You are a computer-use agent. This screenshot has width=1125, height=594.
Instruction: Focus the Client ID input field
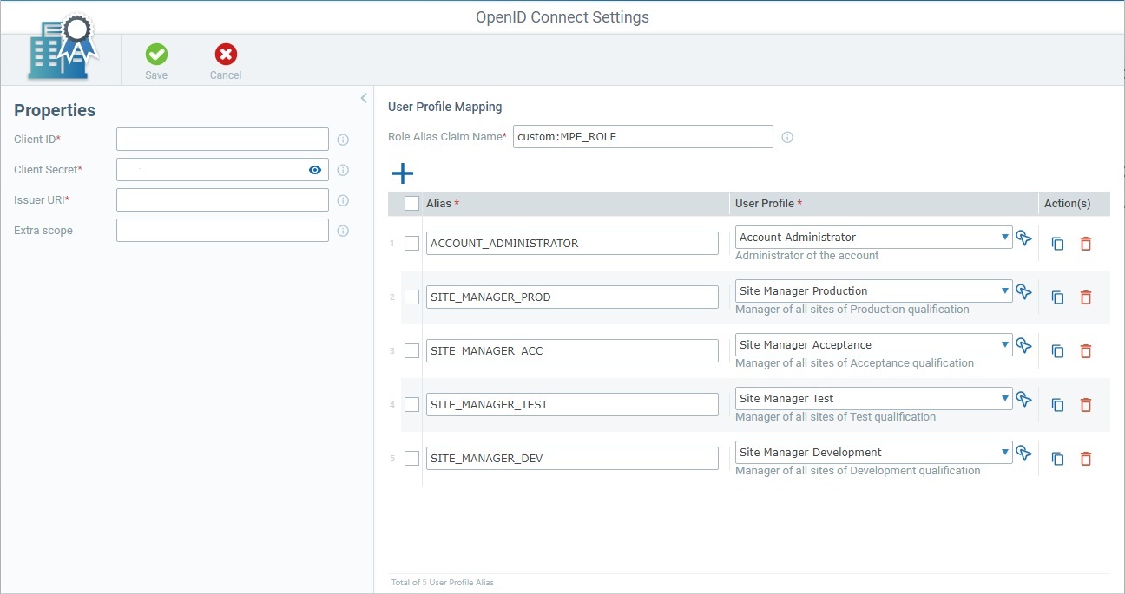point(222,140)
